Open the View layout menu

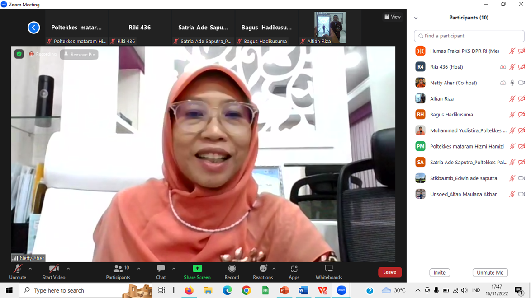(393, 17)
